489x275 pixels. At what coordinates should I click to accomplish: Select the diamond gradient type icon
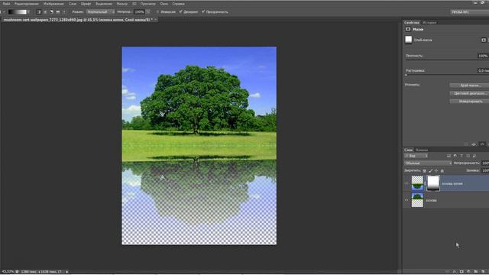pos(64,12)
